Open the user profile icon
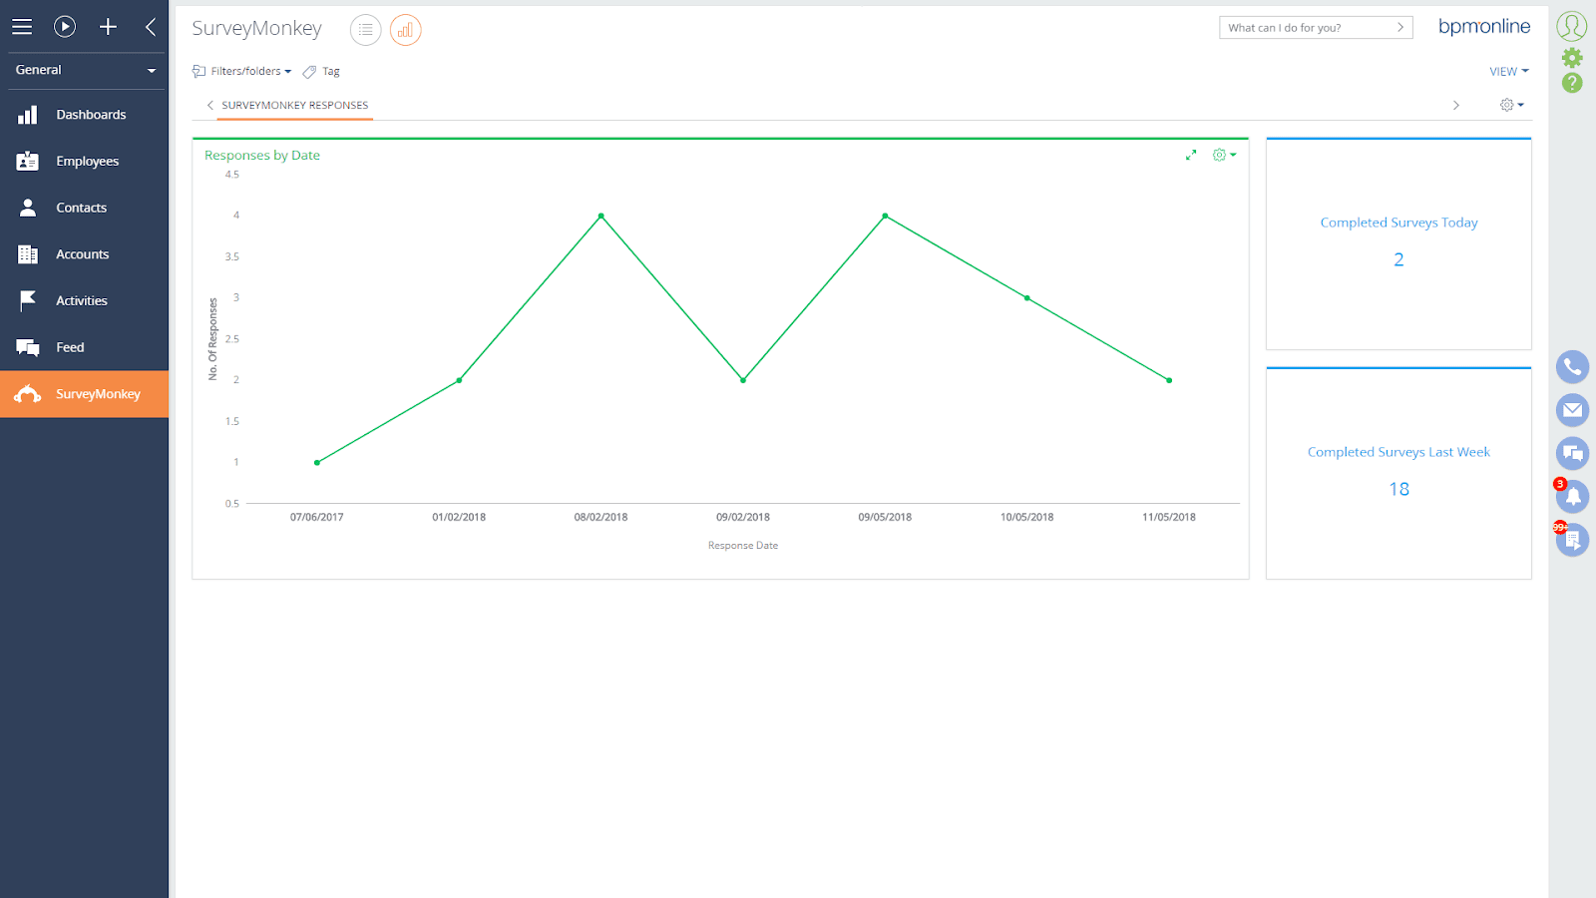This screenshot has height=898, width=1596. coord(1572,26)
